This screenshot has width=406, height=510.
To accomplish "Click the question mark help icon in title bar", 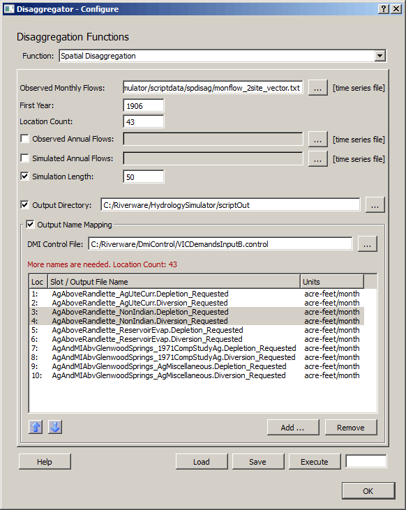I will pyautogui.click(x=384, y=9).
